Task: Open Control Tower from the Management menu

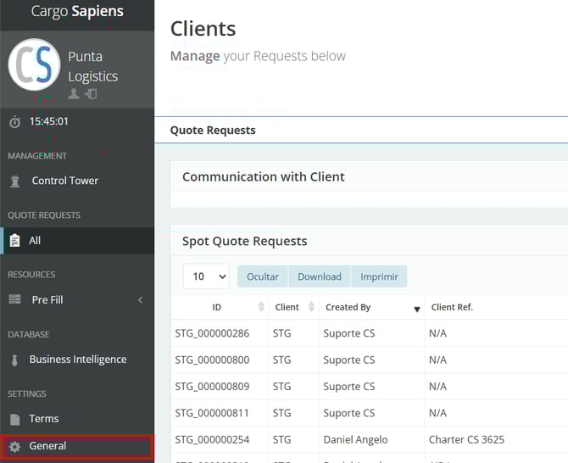Action: click(64, 181)
